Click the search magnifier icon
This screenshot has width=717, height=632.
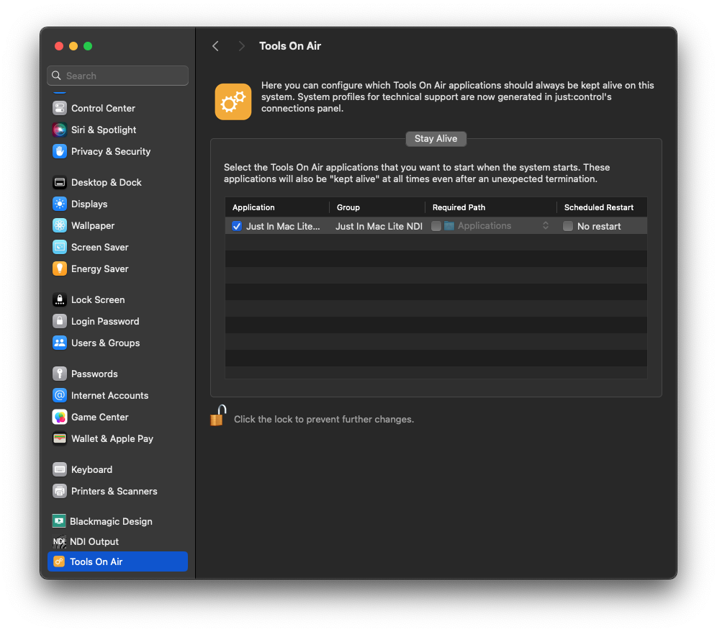click(x=56, y=76)
